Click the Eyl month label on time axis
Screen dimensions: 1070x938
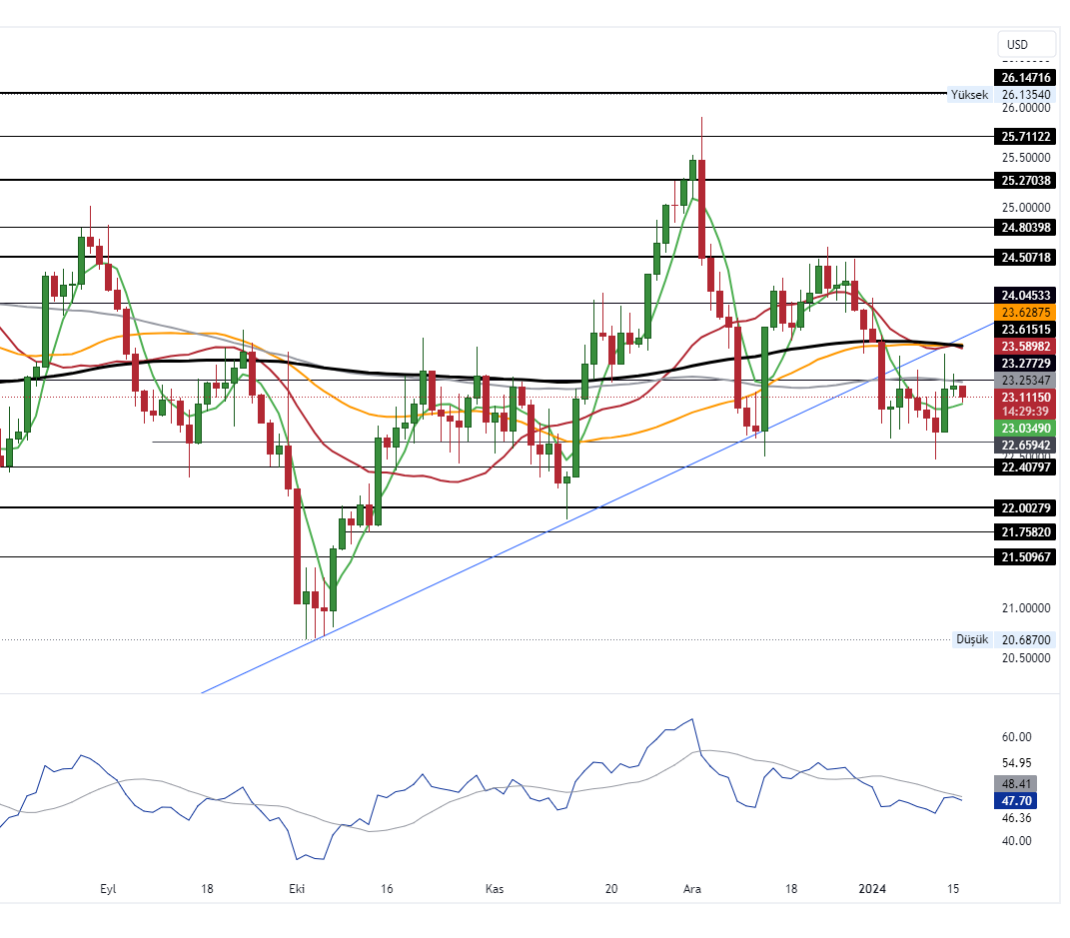point(109,889)
